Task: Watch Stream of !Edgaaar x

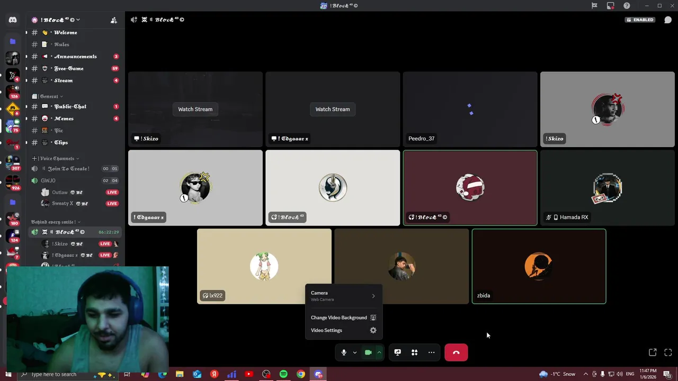Action: 333,109
